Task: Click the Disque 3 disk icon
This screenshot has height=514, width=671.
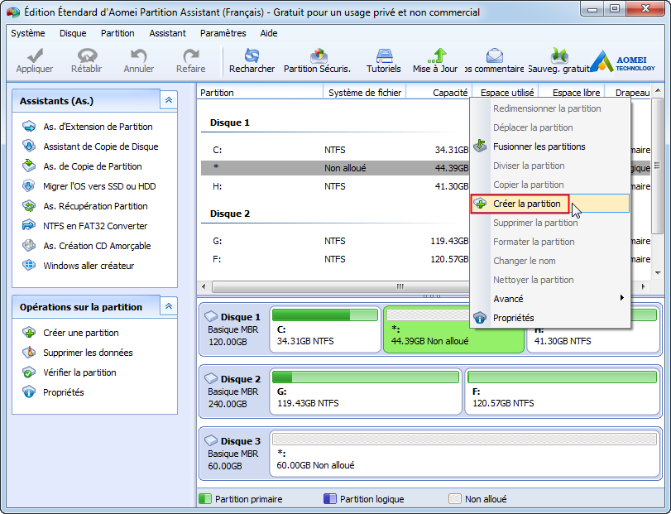Action: (211, 440)
